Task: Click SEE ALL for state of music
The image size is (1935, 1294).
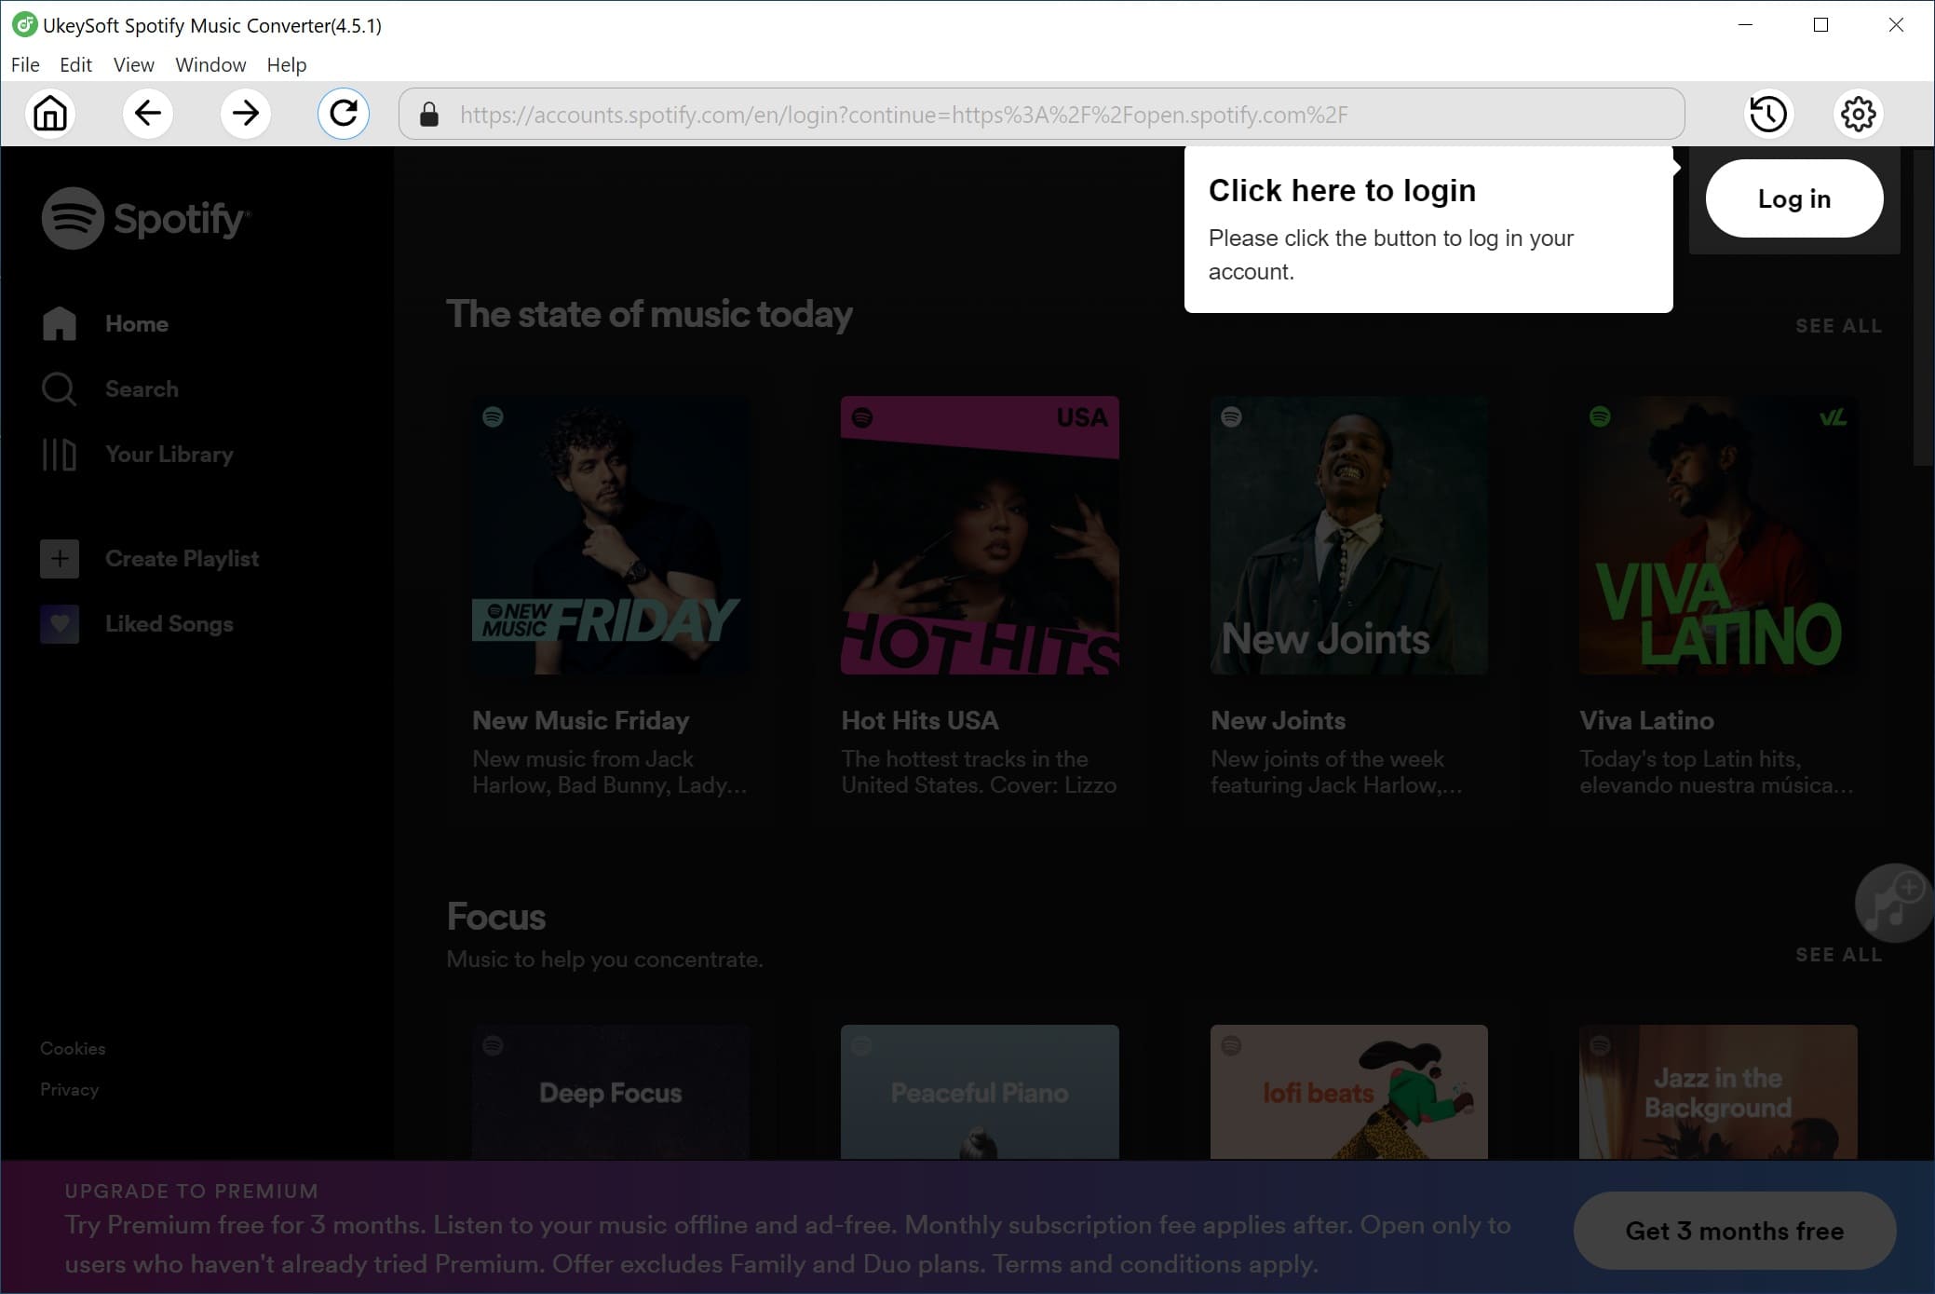Action: (x=1838, y=325)
